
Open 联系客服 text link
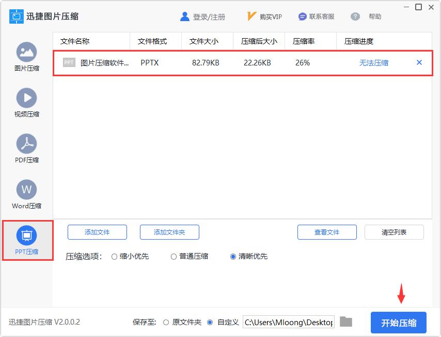click(x=322, y=16)
